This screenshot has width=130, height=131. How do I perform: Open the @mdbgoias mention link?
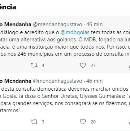[x=75, y=32]
